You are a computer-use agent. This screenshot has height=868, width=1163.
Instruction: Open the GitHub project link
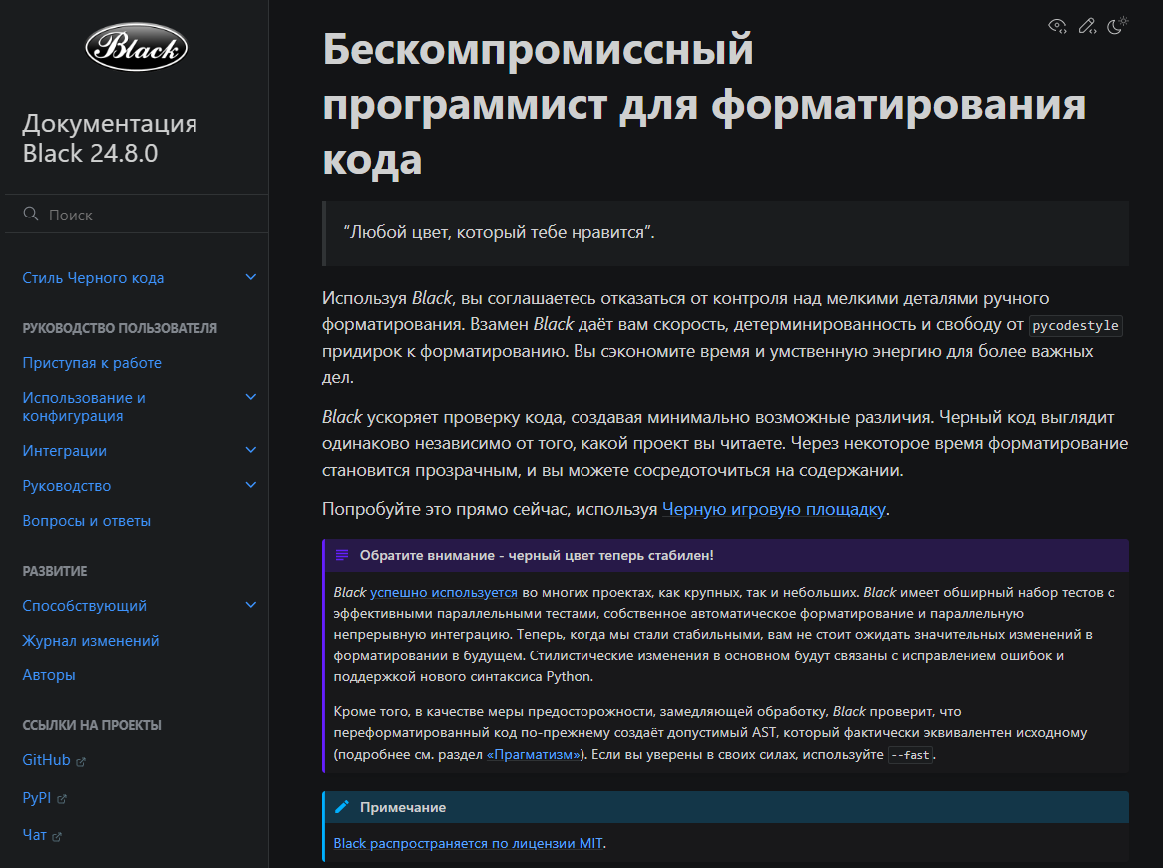coord(46,760)
